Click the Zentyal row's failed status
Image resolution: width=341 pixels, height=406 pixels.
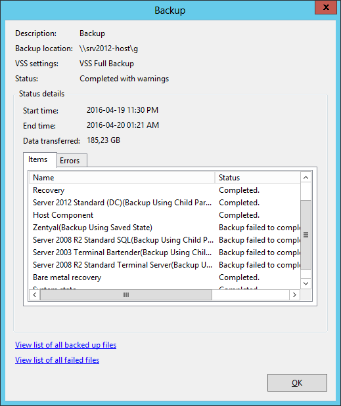[x=260, y=228]
